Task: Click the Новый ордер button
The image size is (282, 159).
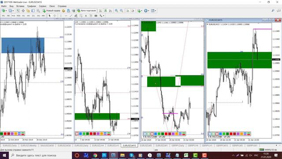Action: (52, 11)
